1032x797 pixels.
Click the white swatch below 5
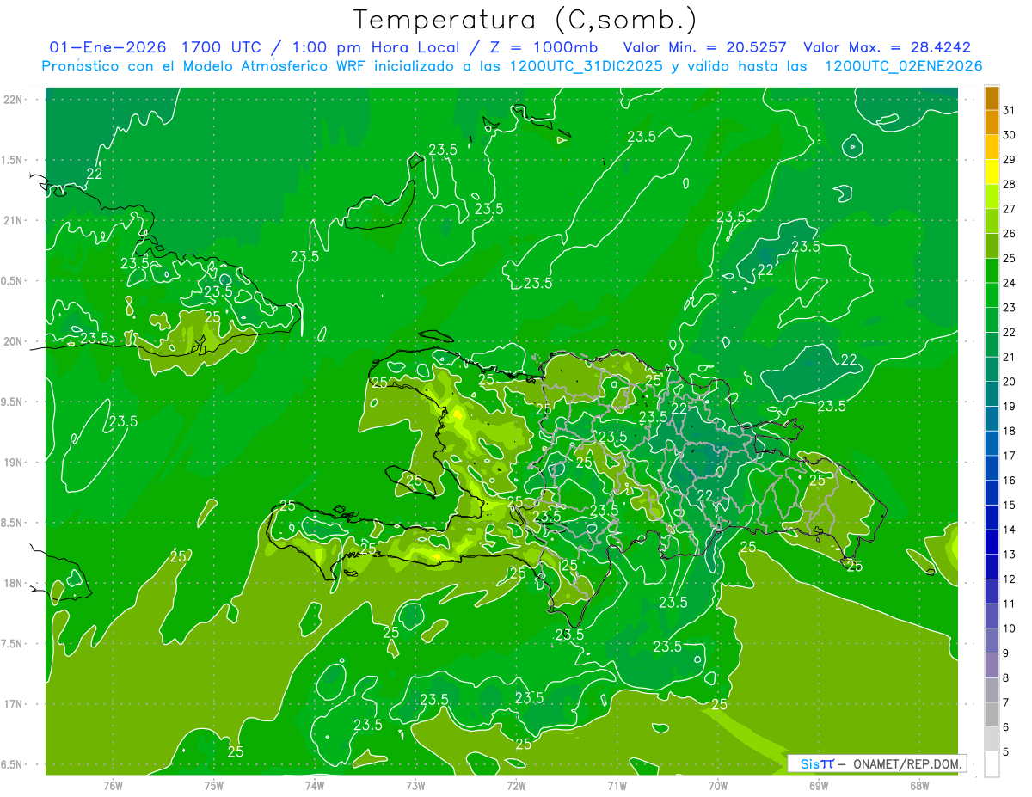click(x=992, y=764)
